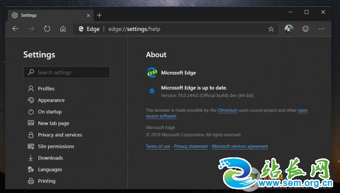Open the Chromium link
Image resolution: width=340 pixels, height=193 pixels.
227,110
